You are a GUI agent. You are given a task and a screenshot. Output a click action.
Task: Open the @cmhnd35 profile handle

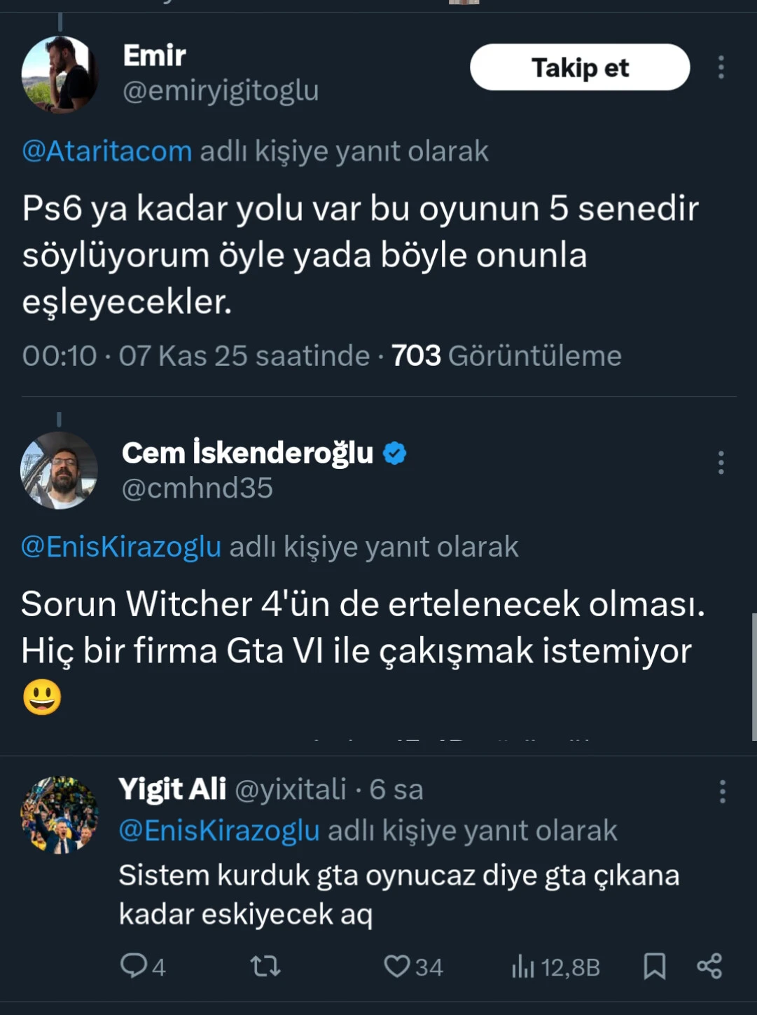point(197,489)
